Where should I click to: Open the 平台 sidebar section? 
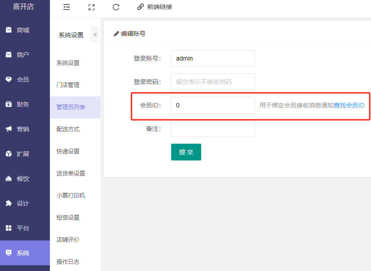[25, 228]
